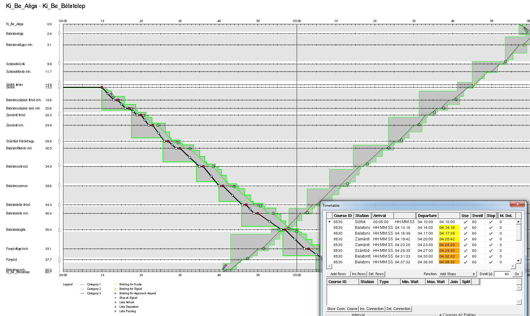Click left arrow of timetable horizontal scrollbar
Image resolution: width=530 pixels, height=316 pixels.
click(x=329, y=266)
